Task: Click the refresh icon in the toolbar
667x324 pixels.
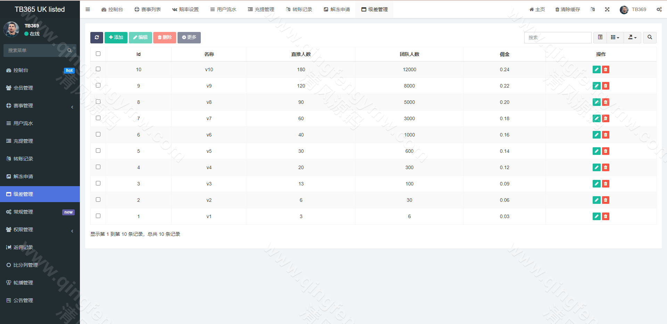Action: 97,38
